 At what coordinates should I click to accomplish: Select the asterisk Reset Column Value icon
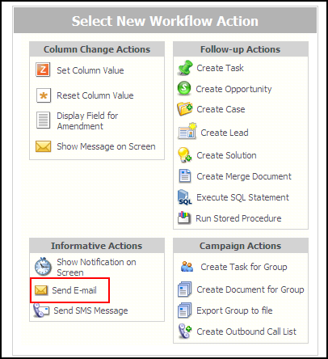[x=44, y=95]
